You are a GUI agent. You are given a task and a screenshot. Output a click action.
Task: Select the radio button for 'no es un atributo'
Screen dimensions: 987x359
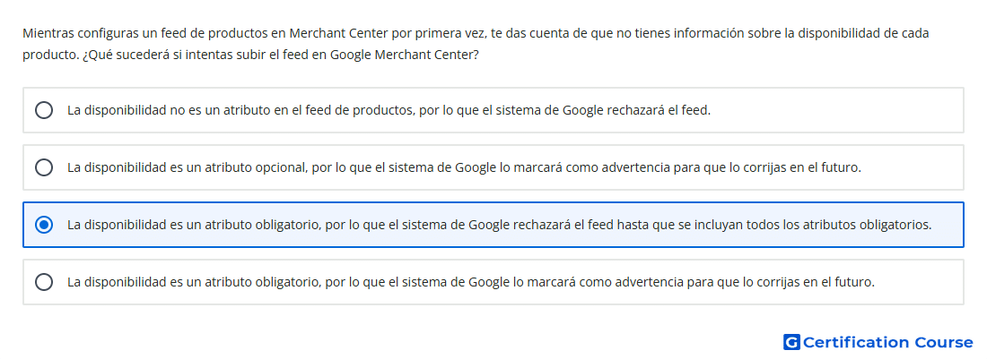pyautogui.click(x=44, y=110)
